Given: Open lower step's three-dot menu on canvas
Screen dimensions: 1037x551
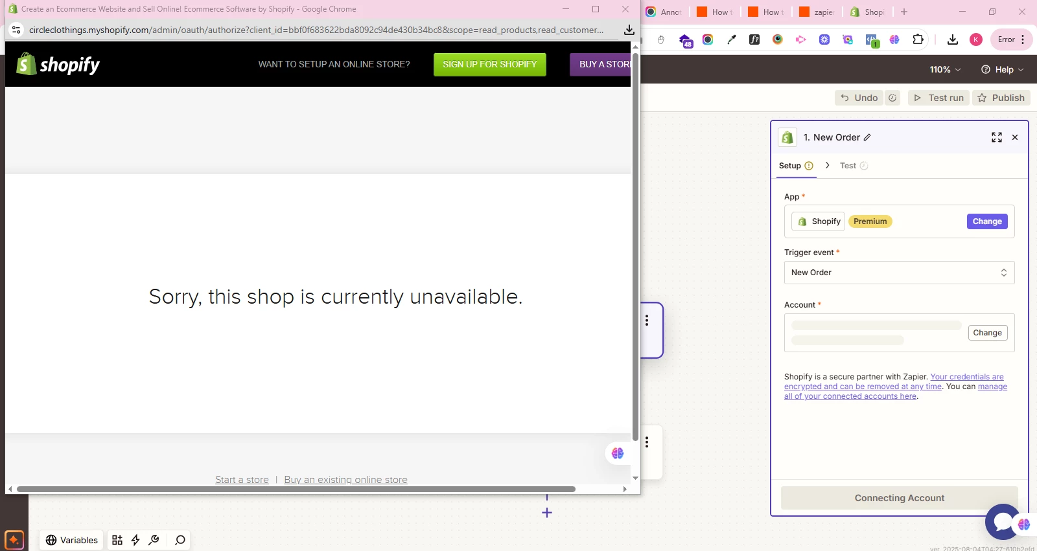Looking at the screenshot, I should click(647, 442).
